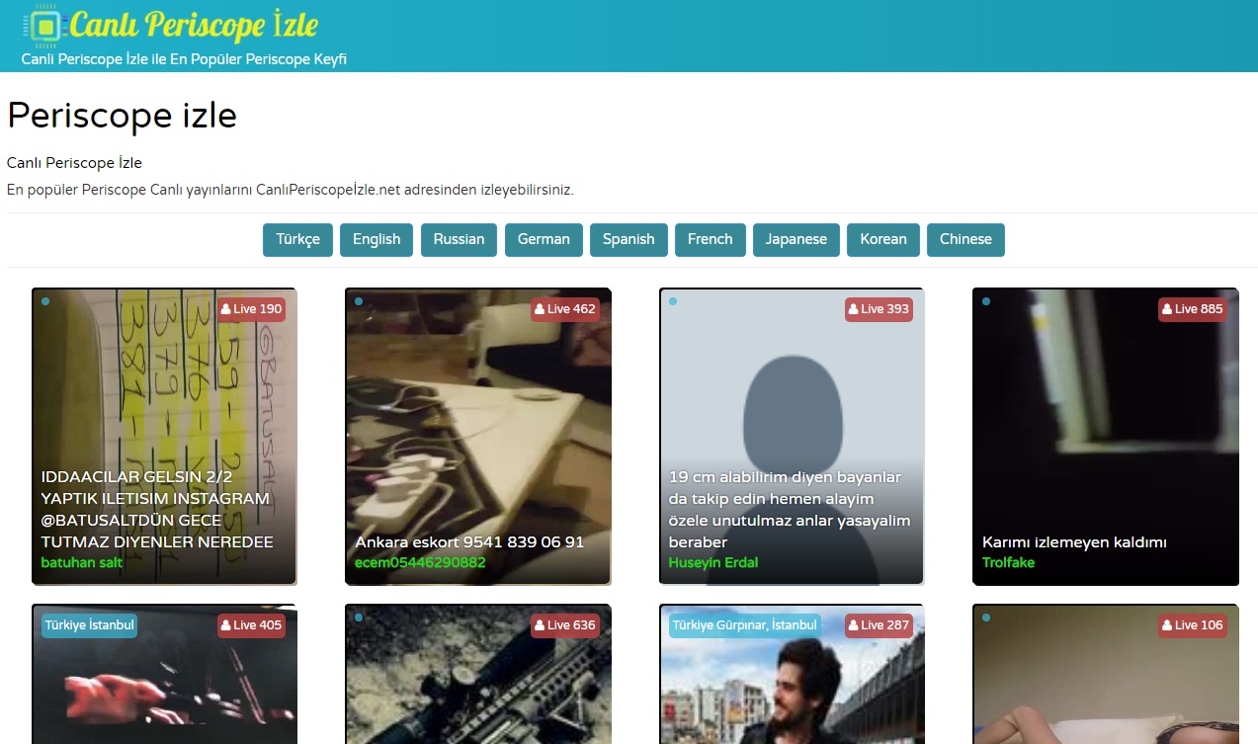The width and height of the screenshot is (1258, 744).
Task: Open the stream titled Karımı izlemeyen kaldımı
Action: coord(1074,542)
